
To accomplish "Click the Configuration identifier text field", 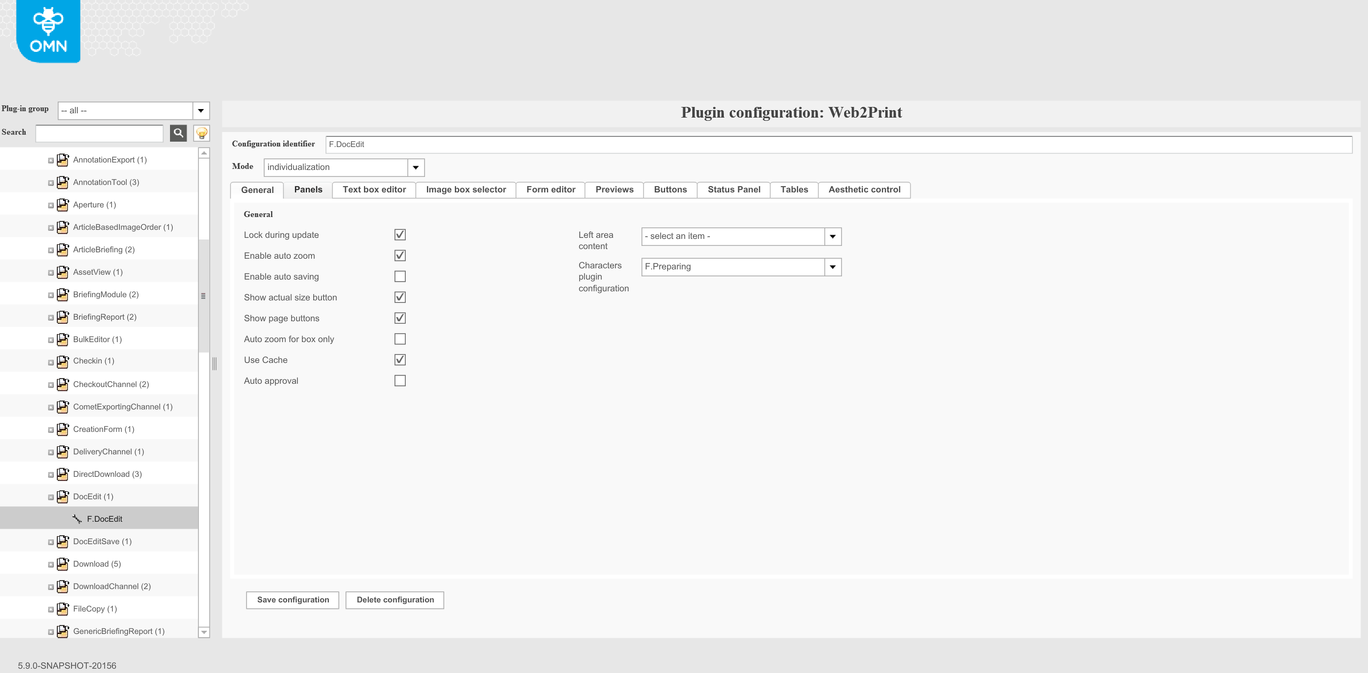I will coord(838,144).
